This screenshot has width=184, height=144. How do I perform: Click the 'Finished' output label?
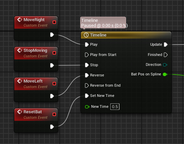[155, 55]
